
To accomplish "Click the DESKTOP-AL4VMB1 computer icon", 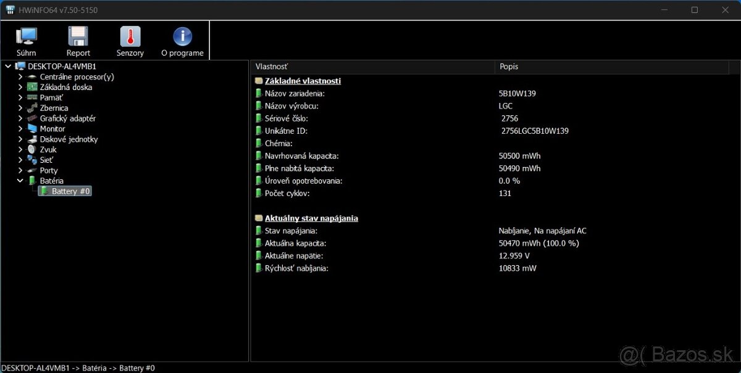I will [x=19, y=66].
